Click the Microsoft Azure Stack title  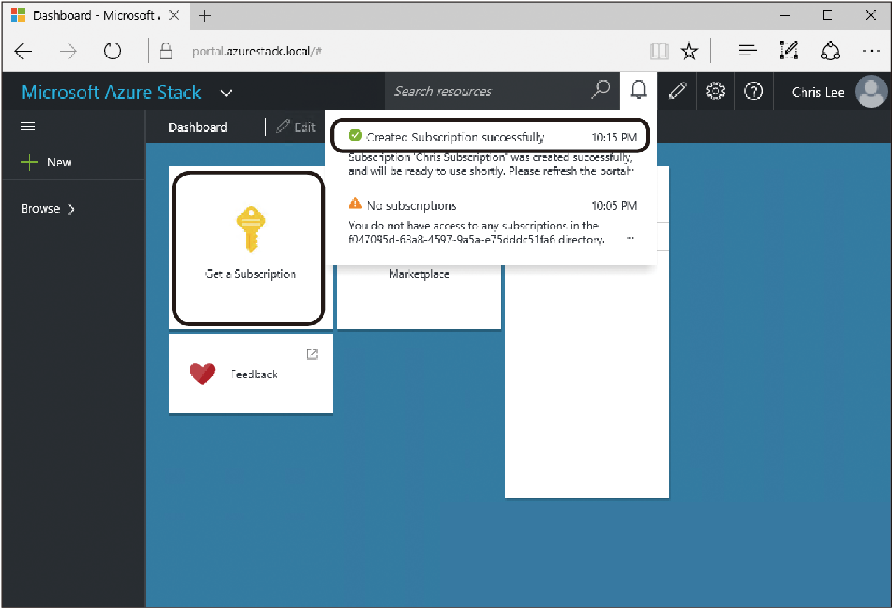(x=111, y=92)
